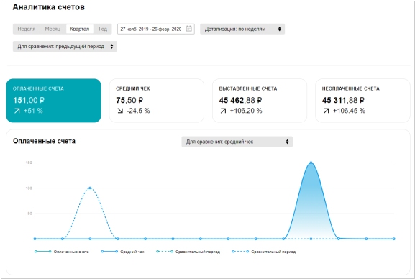Click the 150 axis label

pyautogui.click(x=29, y=163)
